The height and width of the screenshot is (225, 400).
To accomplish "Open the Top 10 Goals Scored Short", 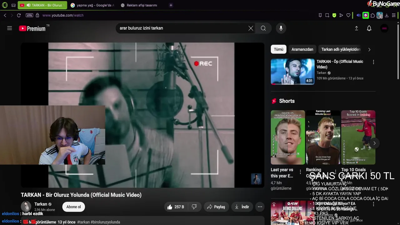I will coord(358,137).
